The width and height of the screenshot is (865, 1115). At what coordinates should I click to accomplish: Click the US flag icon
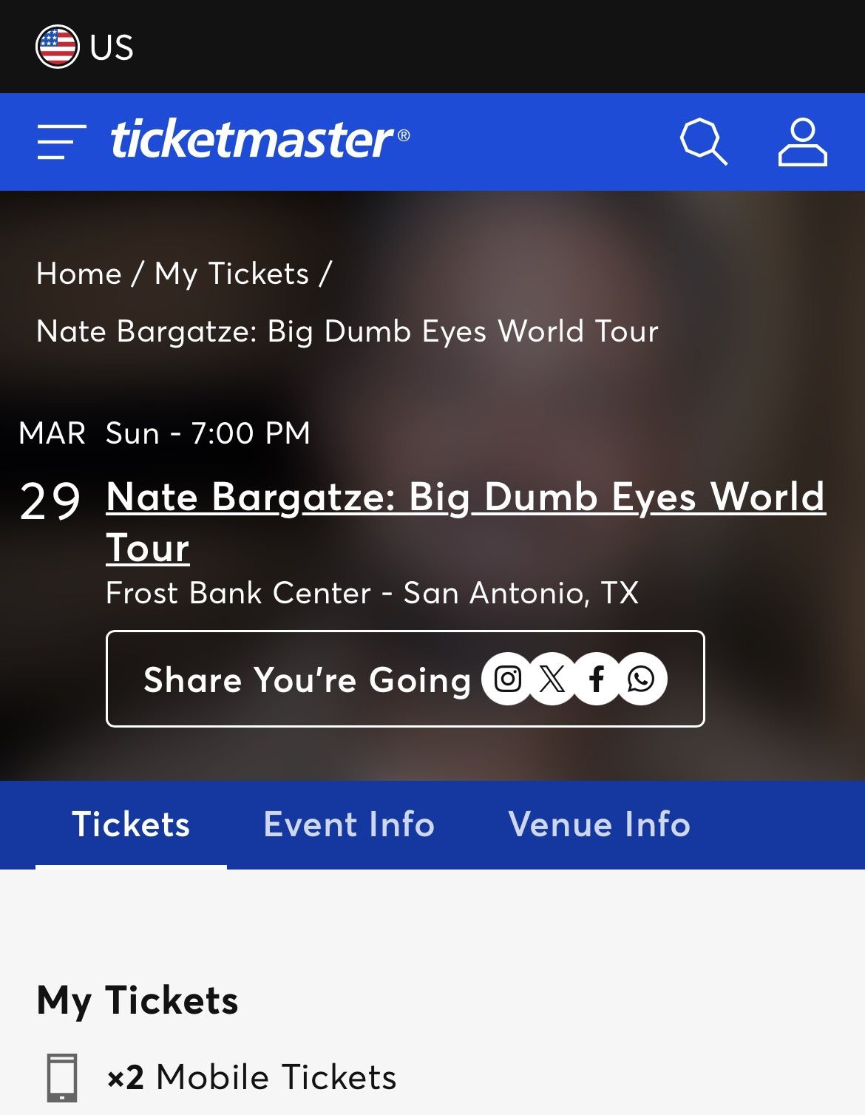[x=57, y=47]
